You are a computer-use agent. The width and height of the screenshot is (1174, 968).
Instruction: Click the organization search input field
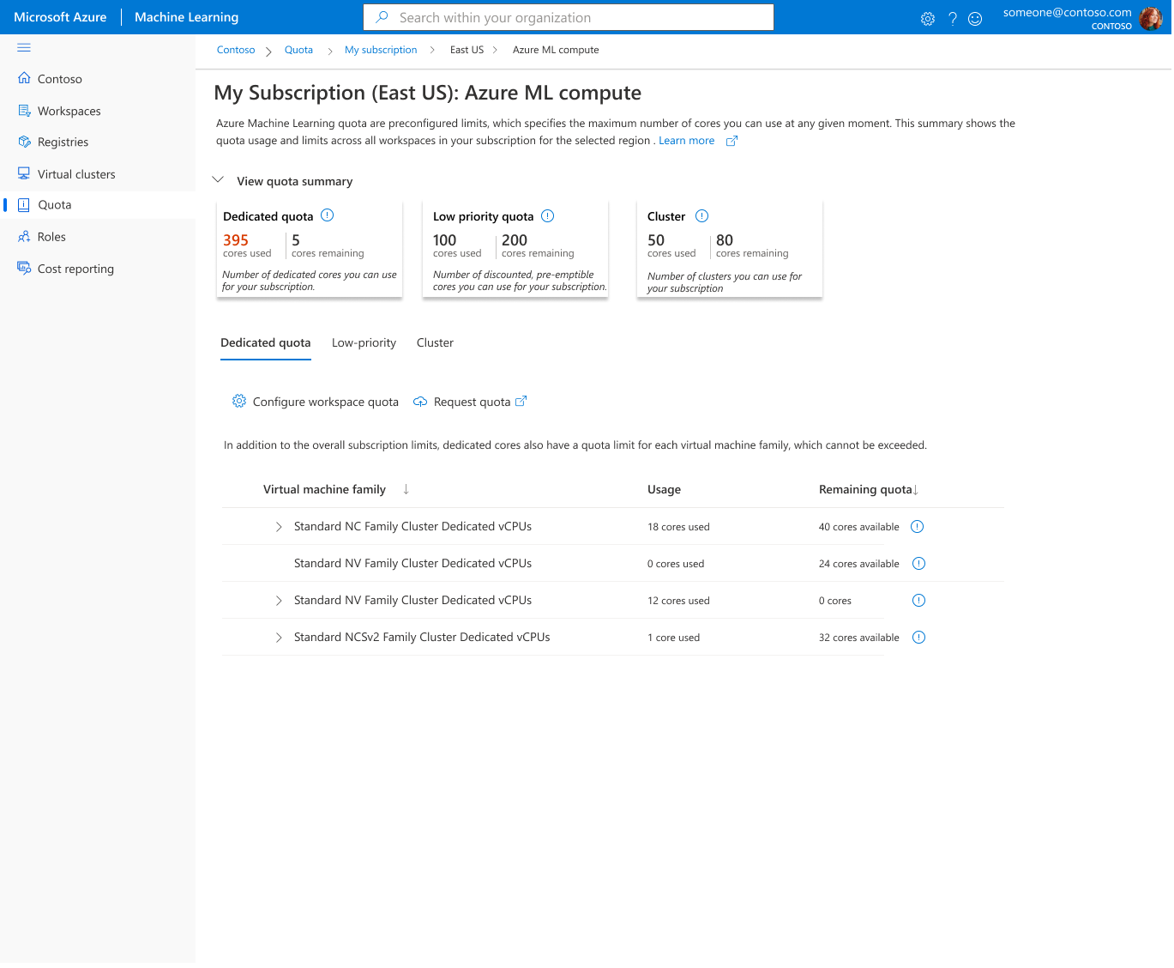pyautogui.click(x=569, y=17)
